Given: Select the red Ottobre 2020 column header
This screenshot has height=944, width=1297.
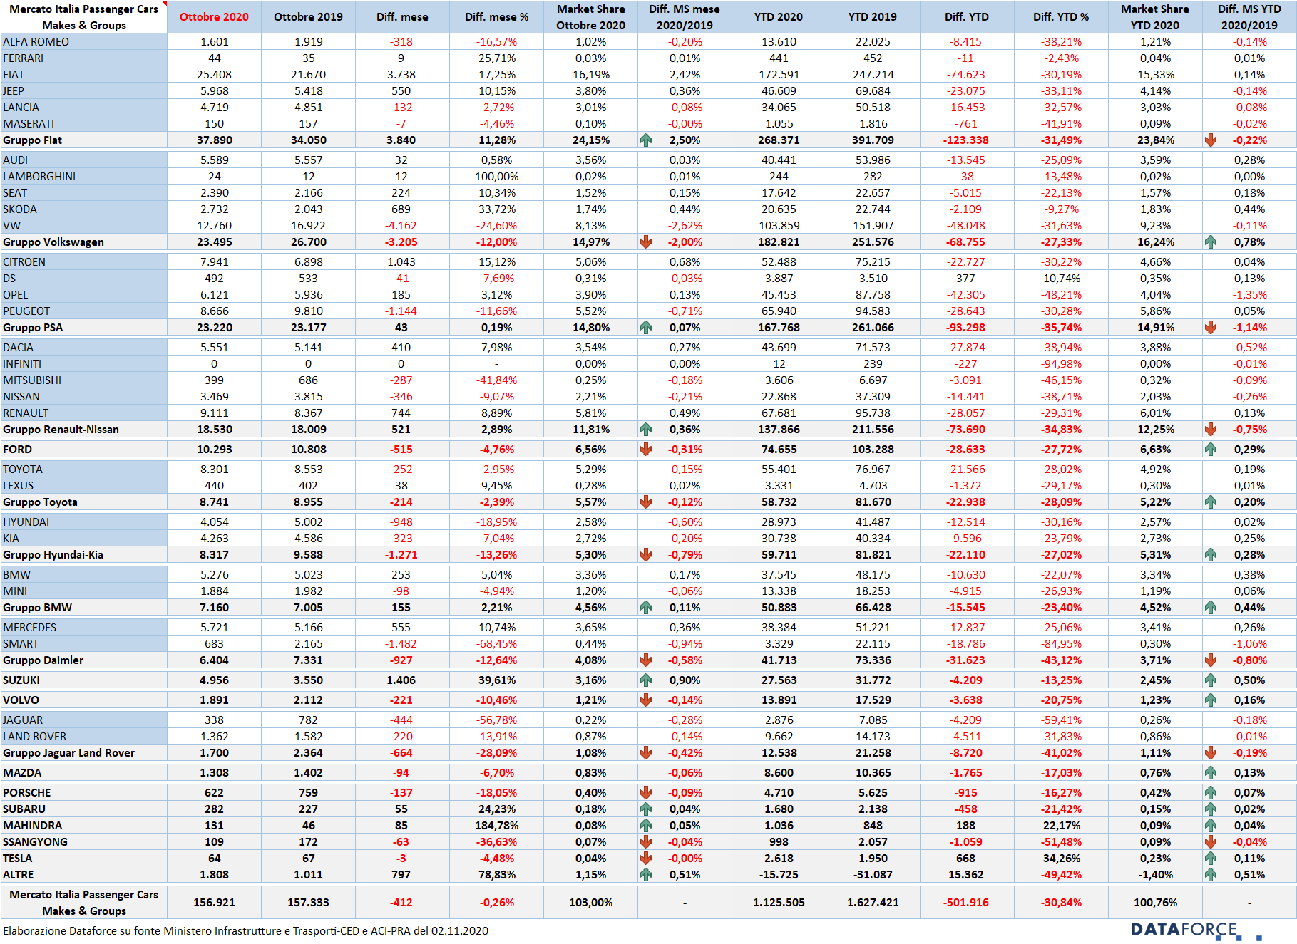Looking at the screenshot, I should tap(214, 17).
